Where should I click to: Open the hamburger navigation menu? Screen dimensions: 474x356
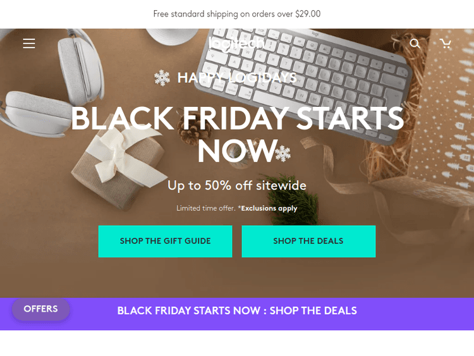tap(29, 43)
